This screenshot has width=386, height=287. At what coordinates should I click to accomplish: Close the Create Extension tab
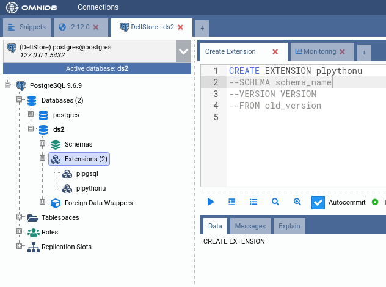coord(275,52)
